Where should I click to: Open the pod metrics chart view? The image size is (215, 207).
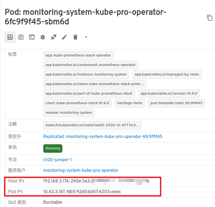click(x=10, y=37)
